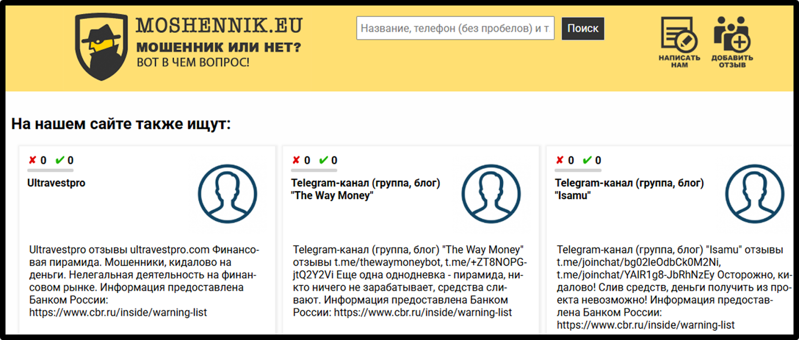Click the MOSHENNIK.EU site title text
This screenshot has width=799, height=340.
[x=219, y=26]
